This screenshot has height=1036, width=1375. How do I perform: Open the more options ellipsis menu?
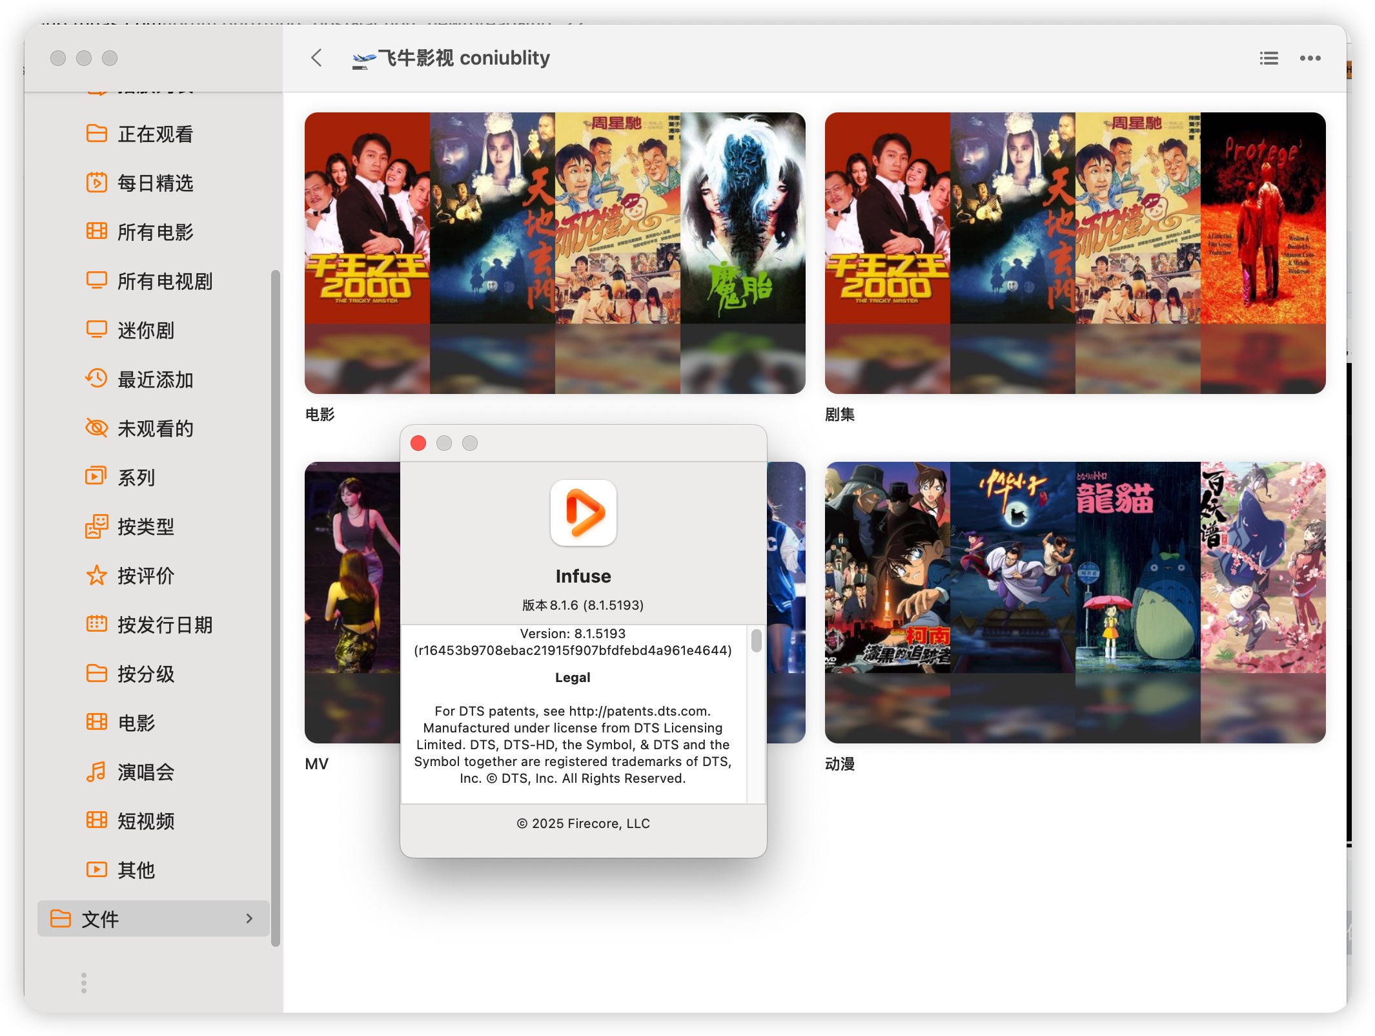click(x=1310, y=58)
